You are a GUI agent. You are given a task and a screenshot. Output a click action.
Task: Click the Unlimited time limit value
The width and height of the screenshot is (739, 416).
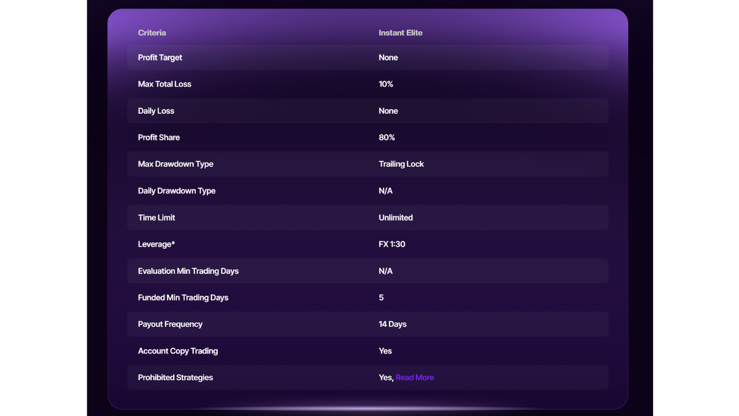click(395, 218)
